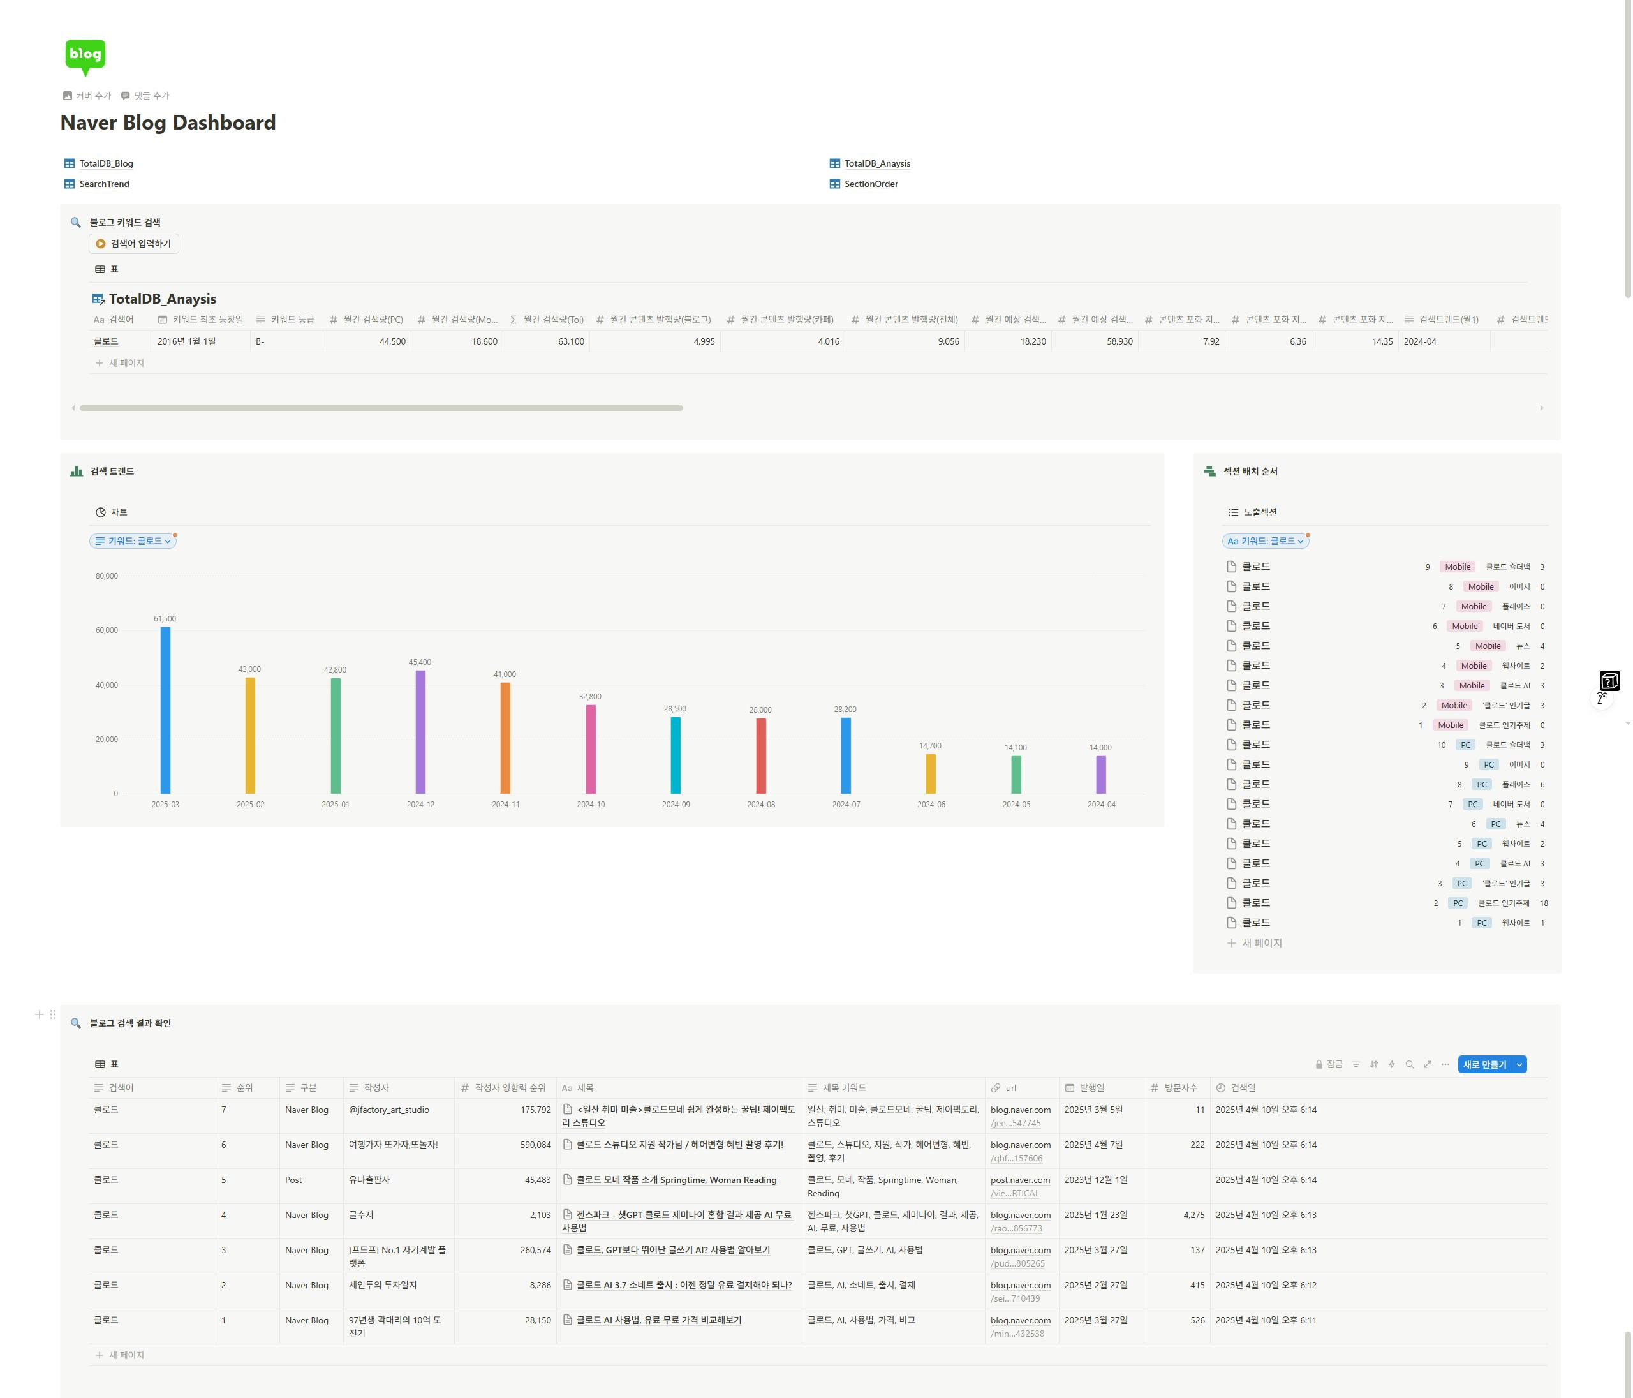Click the 월간 검색량(PC) column header
Image resolution: width=1633 pixels, height=1398 pixels.
tap(367, 319)
